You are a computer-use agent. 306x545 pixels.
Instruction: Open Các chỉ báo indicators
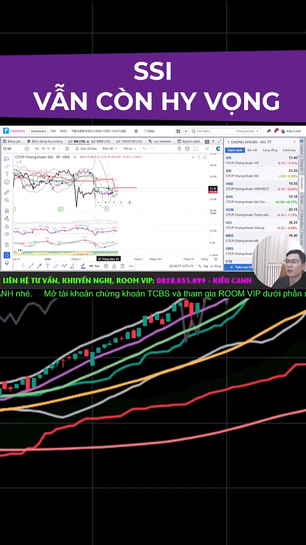tap(86, 149)
